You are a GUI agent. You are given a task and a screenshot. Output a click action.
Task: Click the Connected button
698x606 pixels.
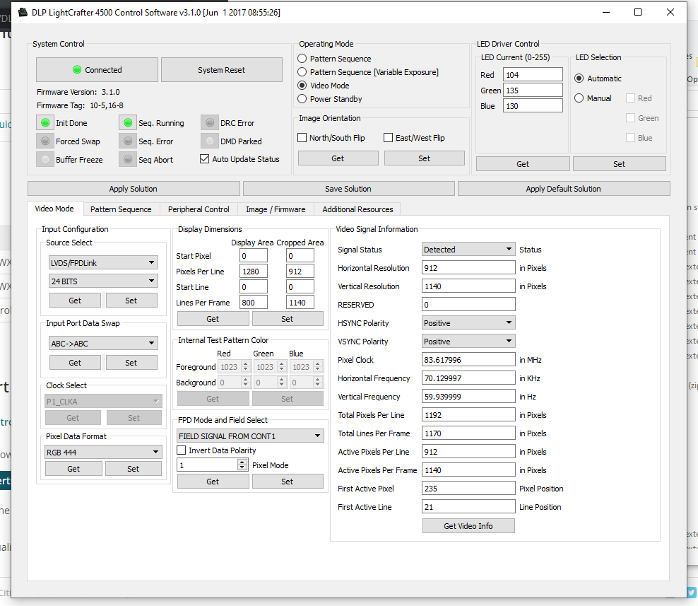pos(97,69)
